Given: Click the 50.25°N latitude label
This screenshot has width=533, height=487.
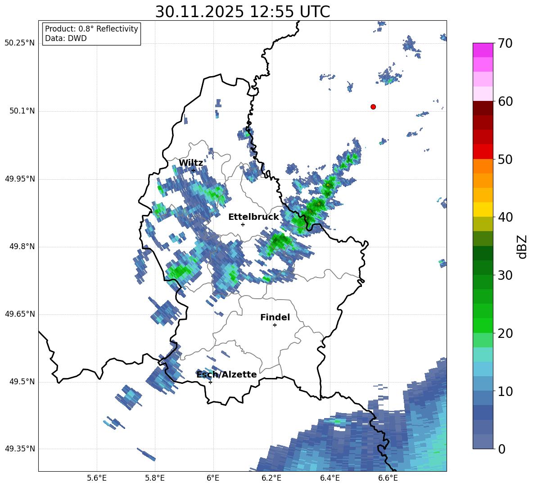Looking at the screenshot, I should [20, 43].
